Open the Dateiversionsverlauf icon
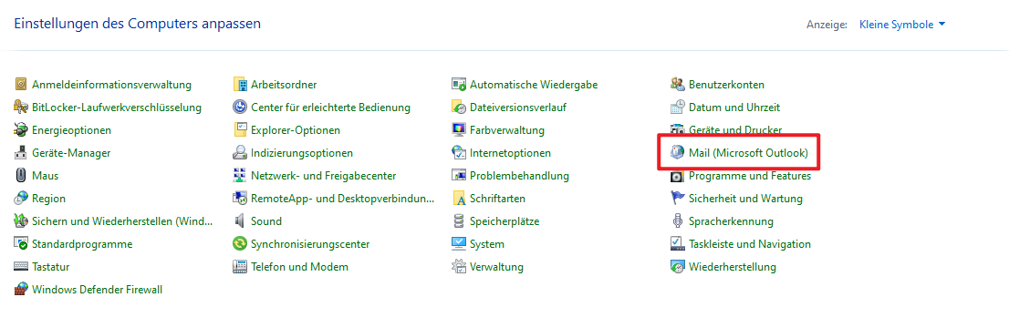The height and width of the screenshot is (328, 1009). coord(459,108)
